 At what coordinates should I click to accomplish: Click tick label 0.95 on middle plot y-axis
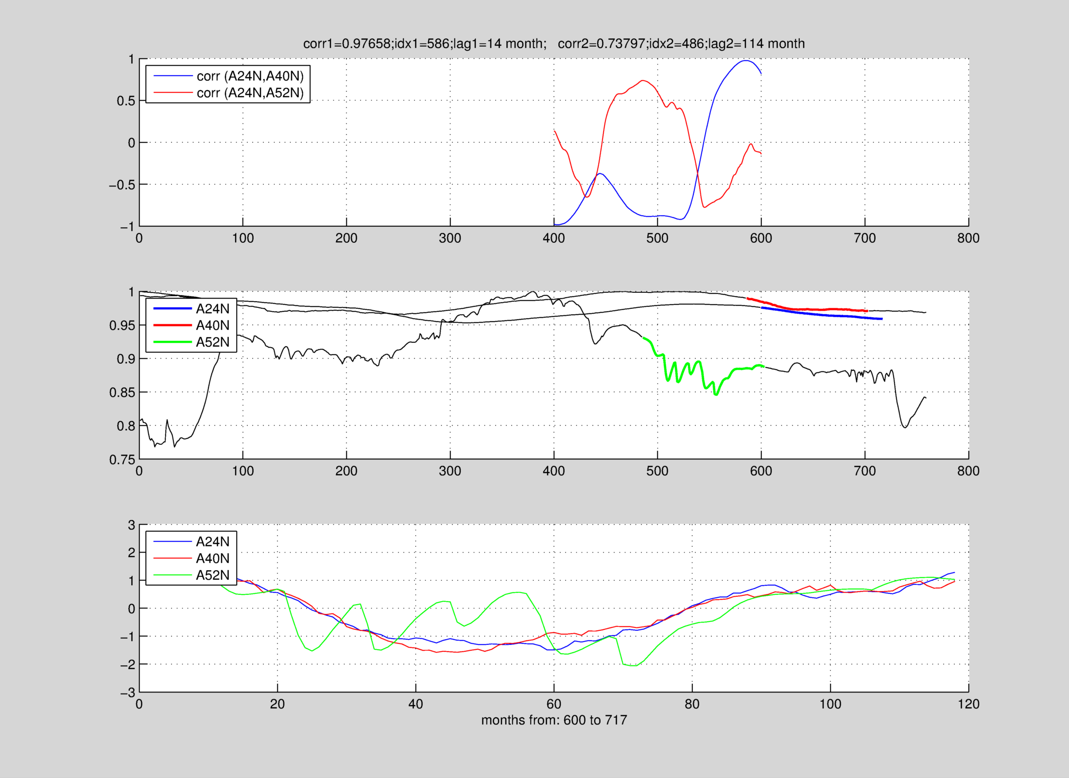pyautogui.click(x=121, y=325)
